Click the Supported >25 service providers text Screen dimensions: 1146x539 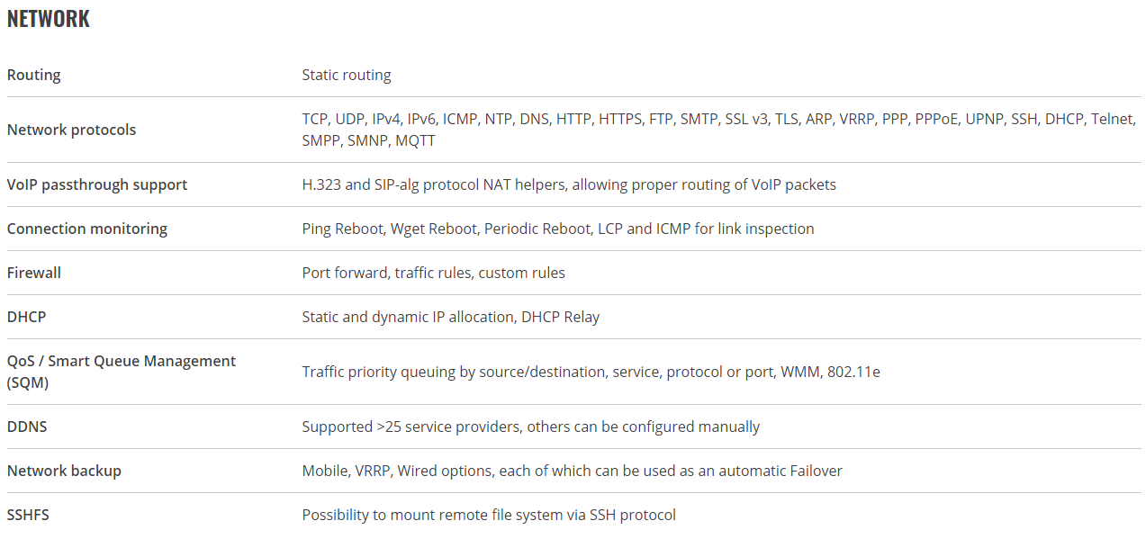(531, 427)
